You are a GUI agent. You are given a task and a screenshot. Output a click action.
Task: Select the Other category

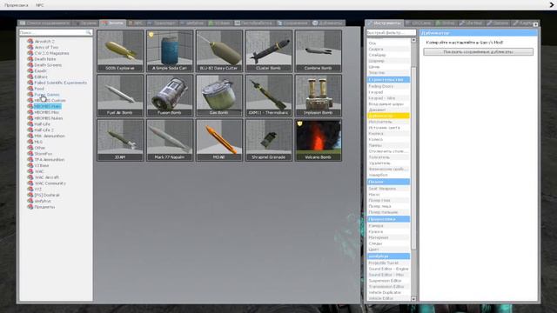[x=39, y=148]
